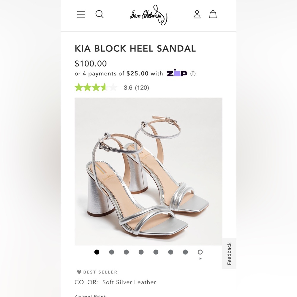Open the account profile icon
Viewport: 297px width, 297px height.
click(x=197, y=14)
